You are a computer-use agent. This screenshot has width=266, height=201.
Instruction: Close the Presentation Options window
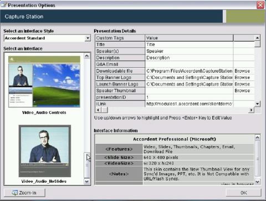point(260,5)
